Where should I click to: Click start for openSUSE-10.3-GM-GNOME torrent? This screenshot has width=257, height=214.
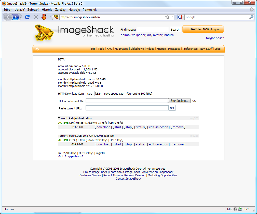[x=118, y=144]
